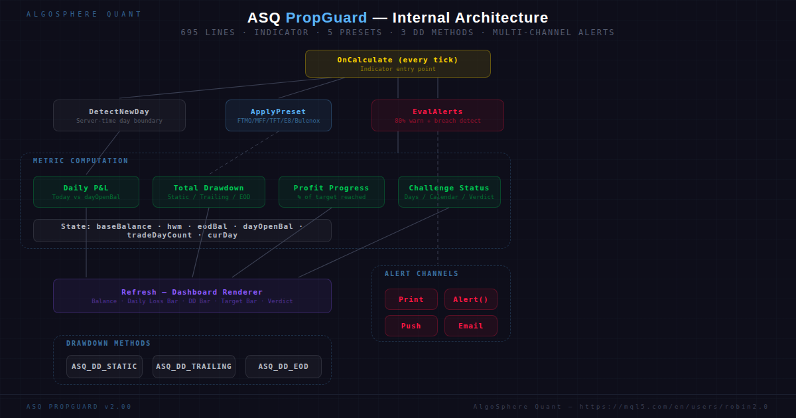796x418 pixels.
Task: Select the ASQ_DD_STATIC method tab
Action: click(x=104, y=366)
